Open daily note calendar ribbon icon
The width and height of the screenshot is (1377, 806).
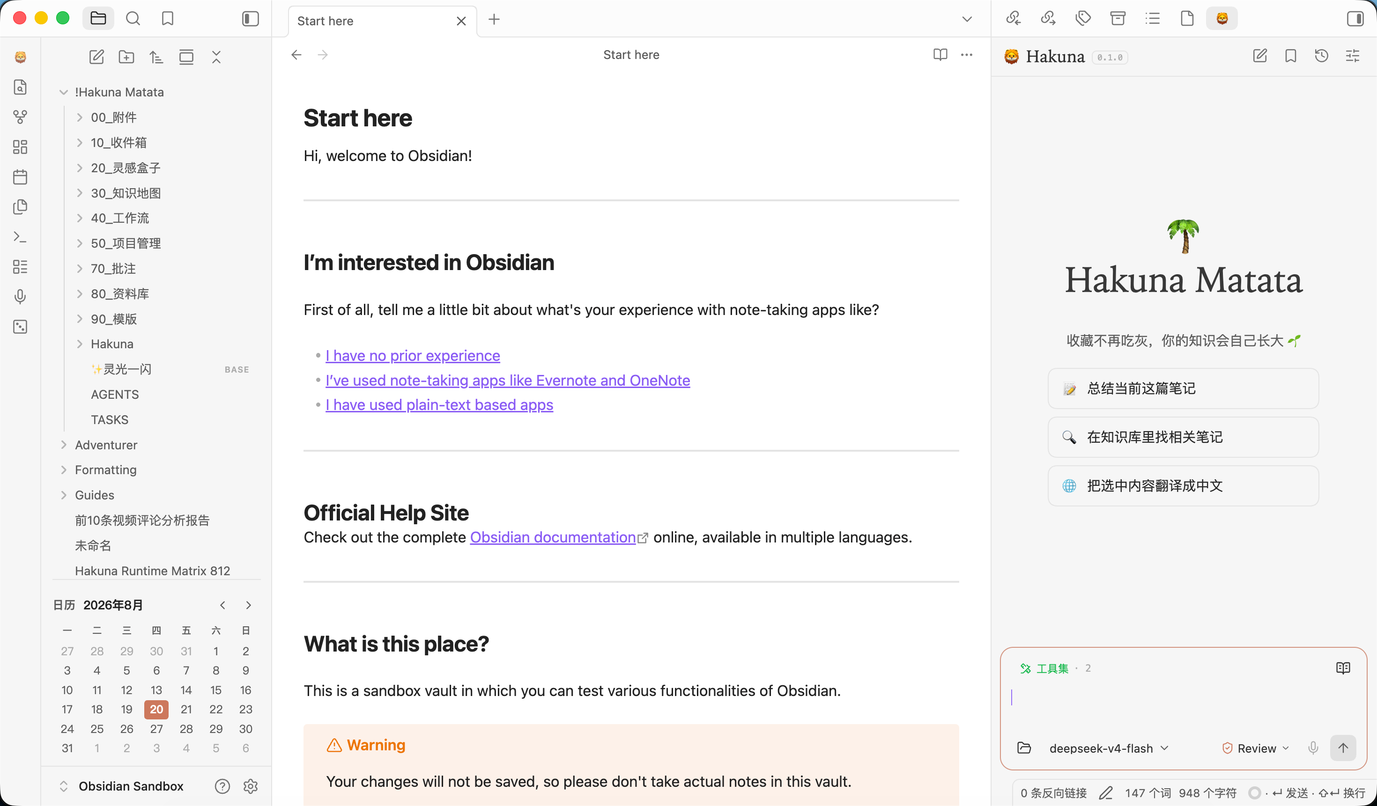pos(20,177)
